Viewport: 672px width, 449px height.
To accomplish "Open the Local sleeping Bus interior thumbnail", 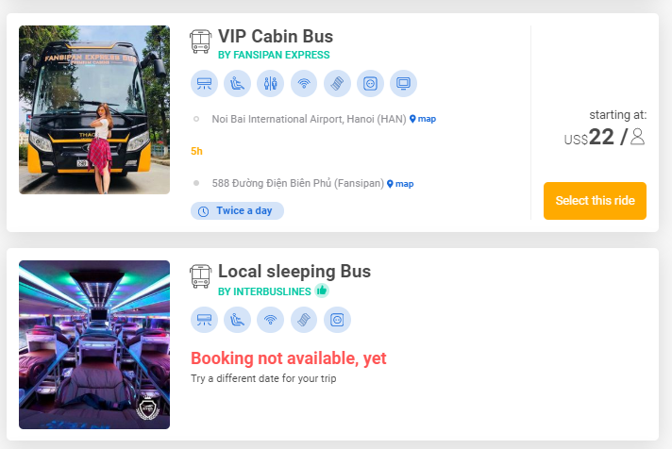I will tap(94, 344).
